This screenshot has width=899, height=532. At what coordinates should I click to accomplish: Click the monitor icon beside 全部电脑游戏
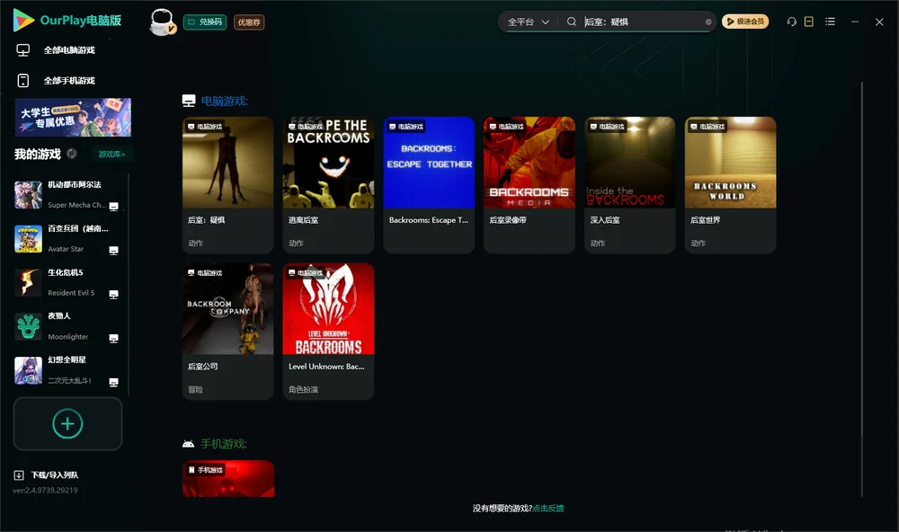click(x=23, y=50)
